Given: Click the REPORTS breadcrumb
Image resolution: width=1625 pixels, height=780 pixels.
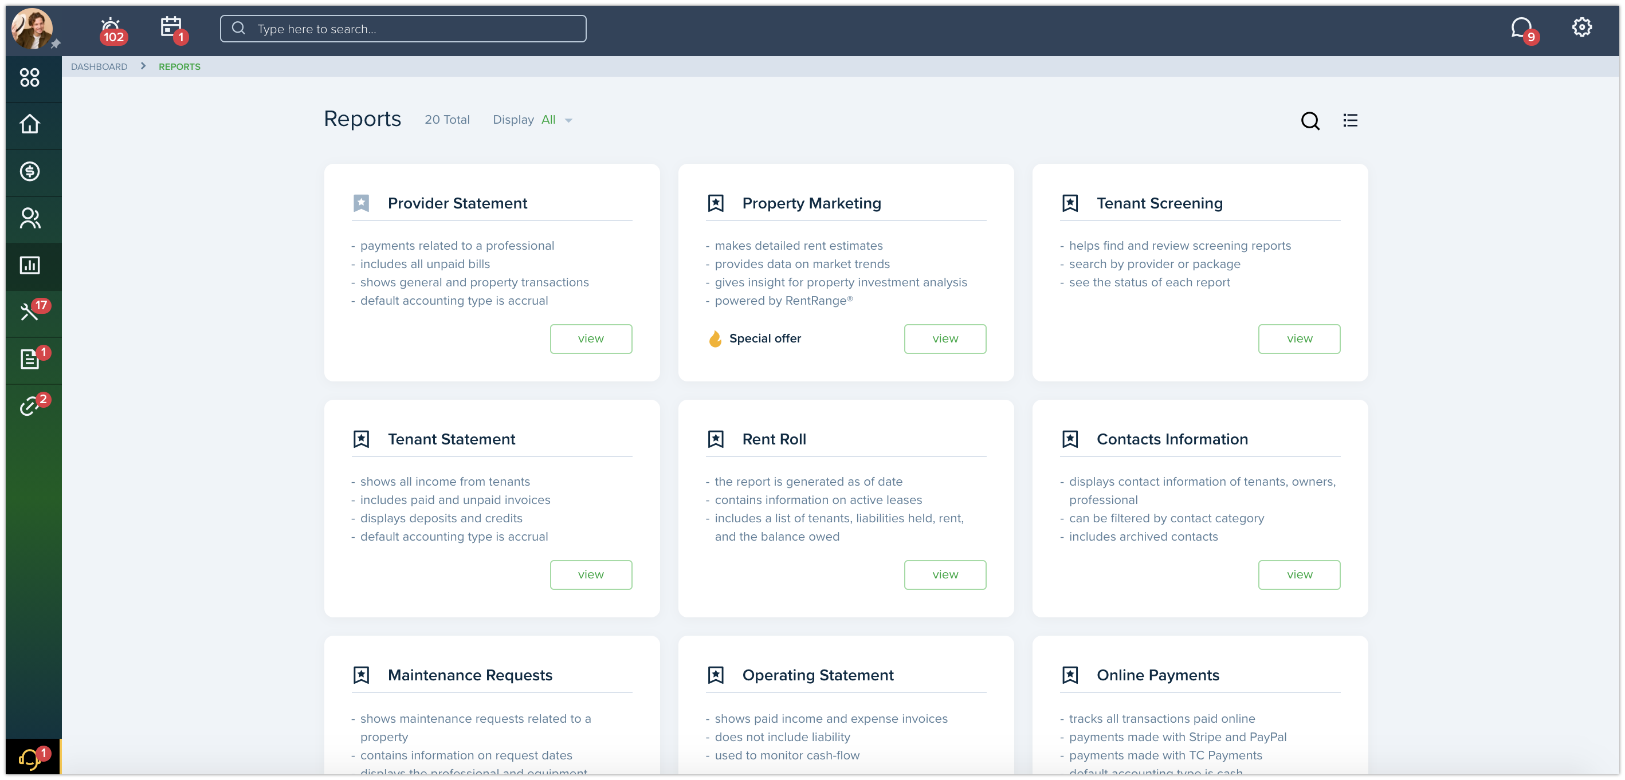Looking at the screenshot, I should click(x=179, y=67).
